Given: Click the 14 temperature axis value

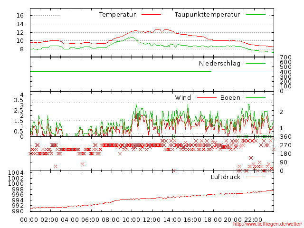Looking at the screenshot, I should pyautogui.click(x=20, y=24).
